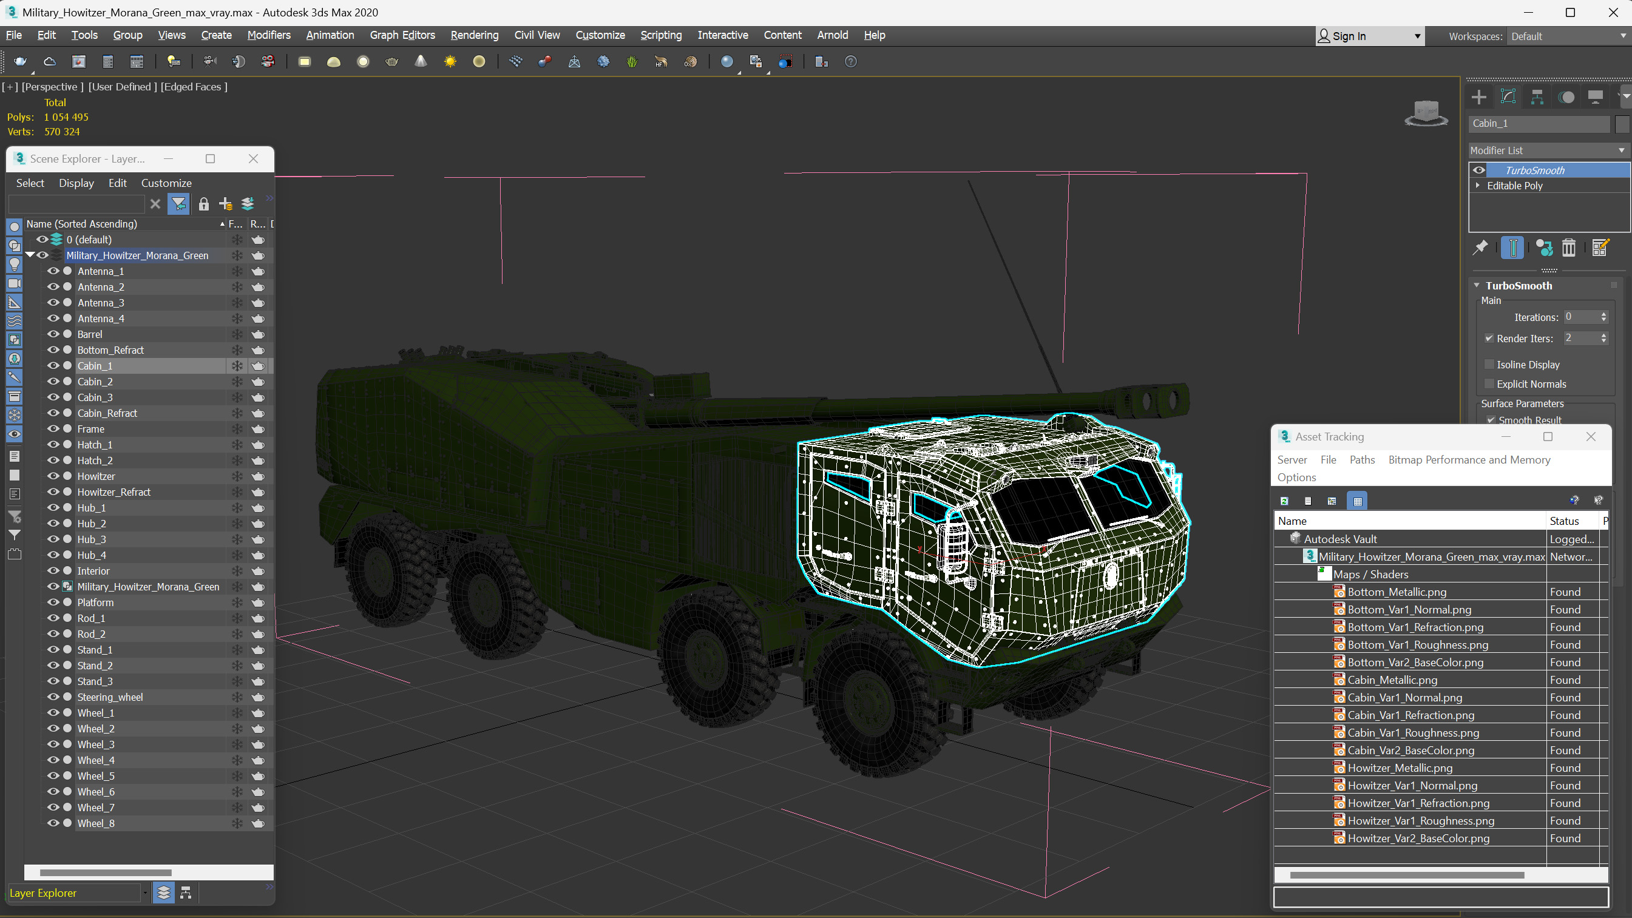Viewport: 1632px width, 918px height.
Task: Collapse the TurboSmooth rollout
Action: [x=1476, y=286]
